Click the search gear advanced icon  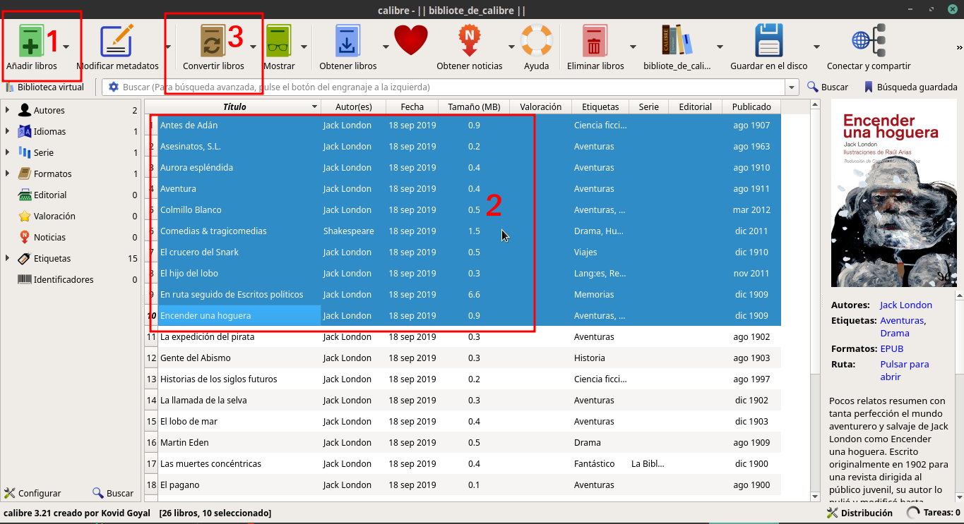(x=113, y=87)
